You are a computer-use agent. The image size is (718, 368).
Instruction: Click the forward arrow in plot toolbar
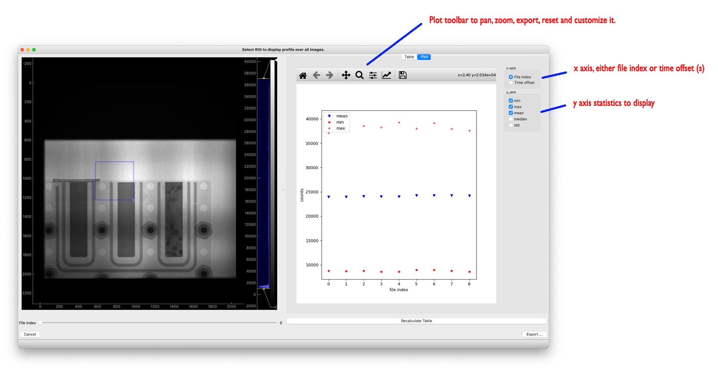tap(329, 75)
